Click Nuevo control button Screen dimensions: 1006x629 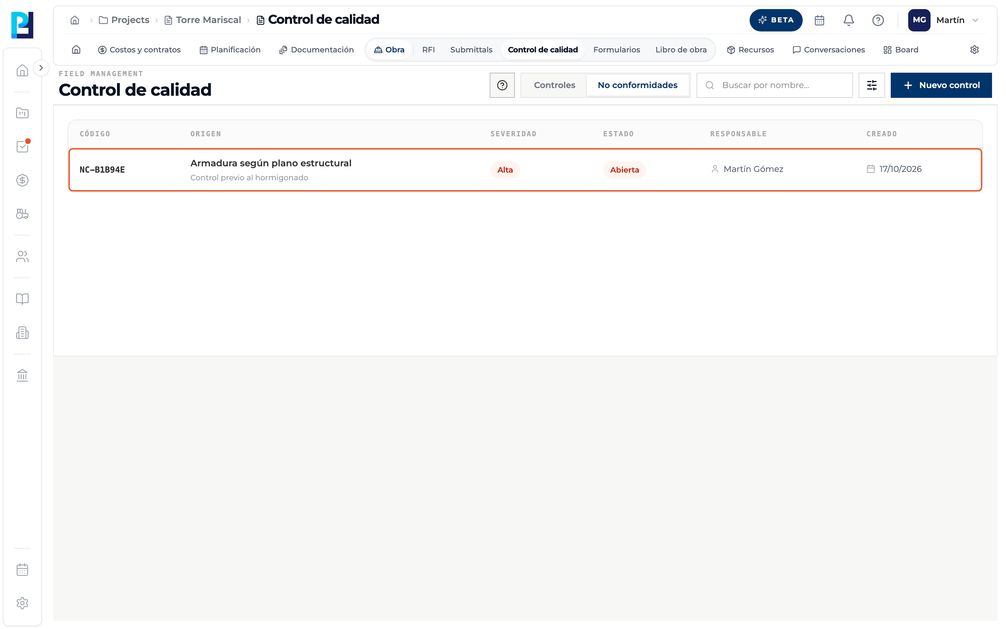tap(941, 85)
